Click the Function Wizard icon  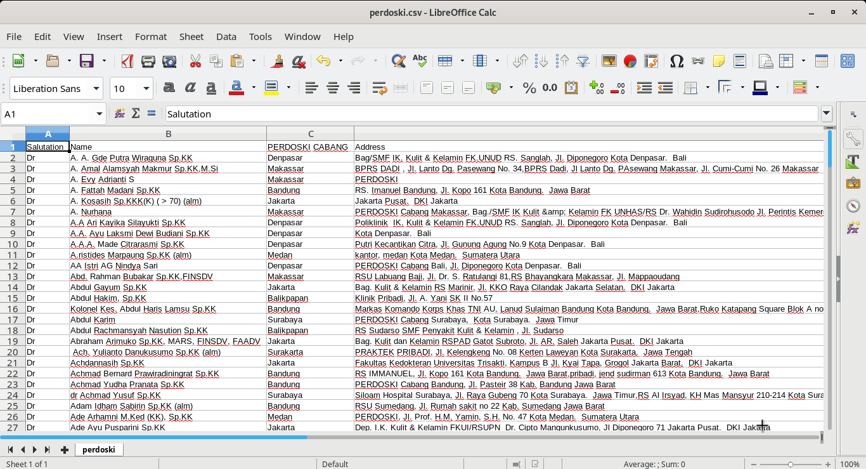click(119, 114)
